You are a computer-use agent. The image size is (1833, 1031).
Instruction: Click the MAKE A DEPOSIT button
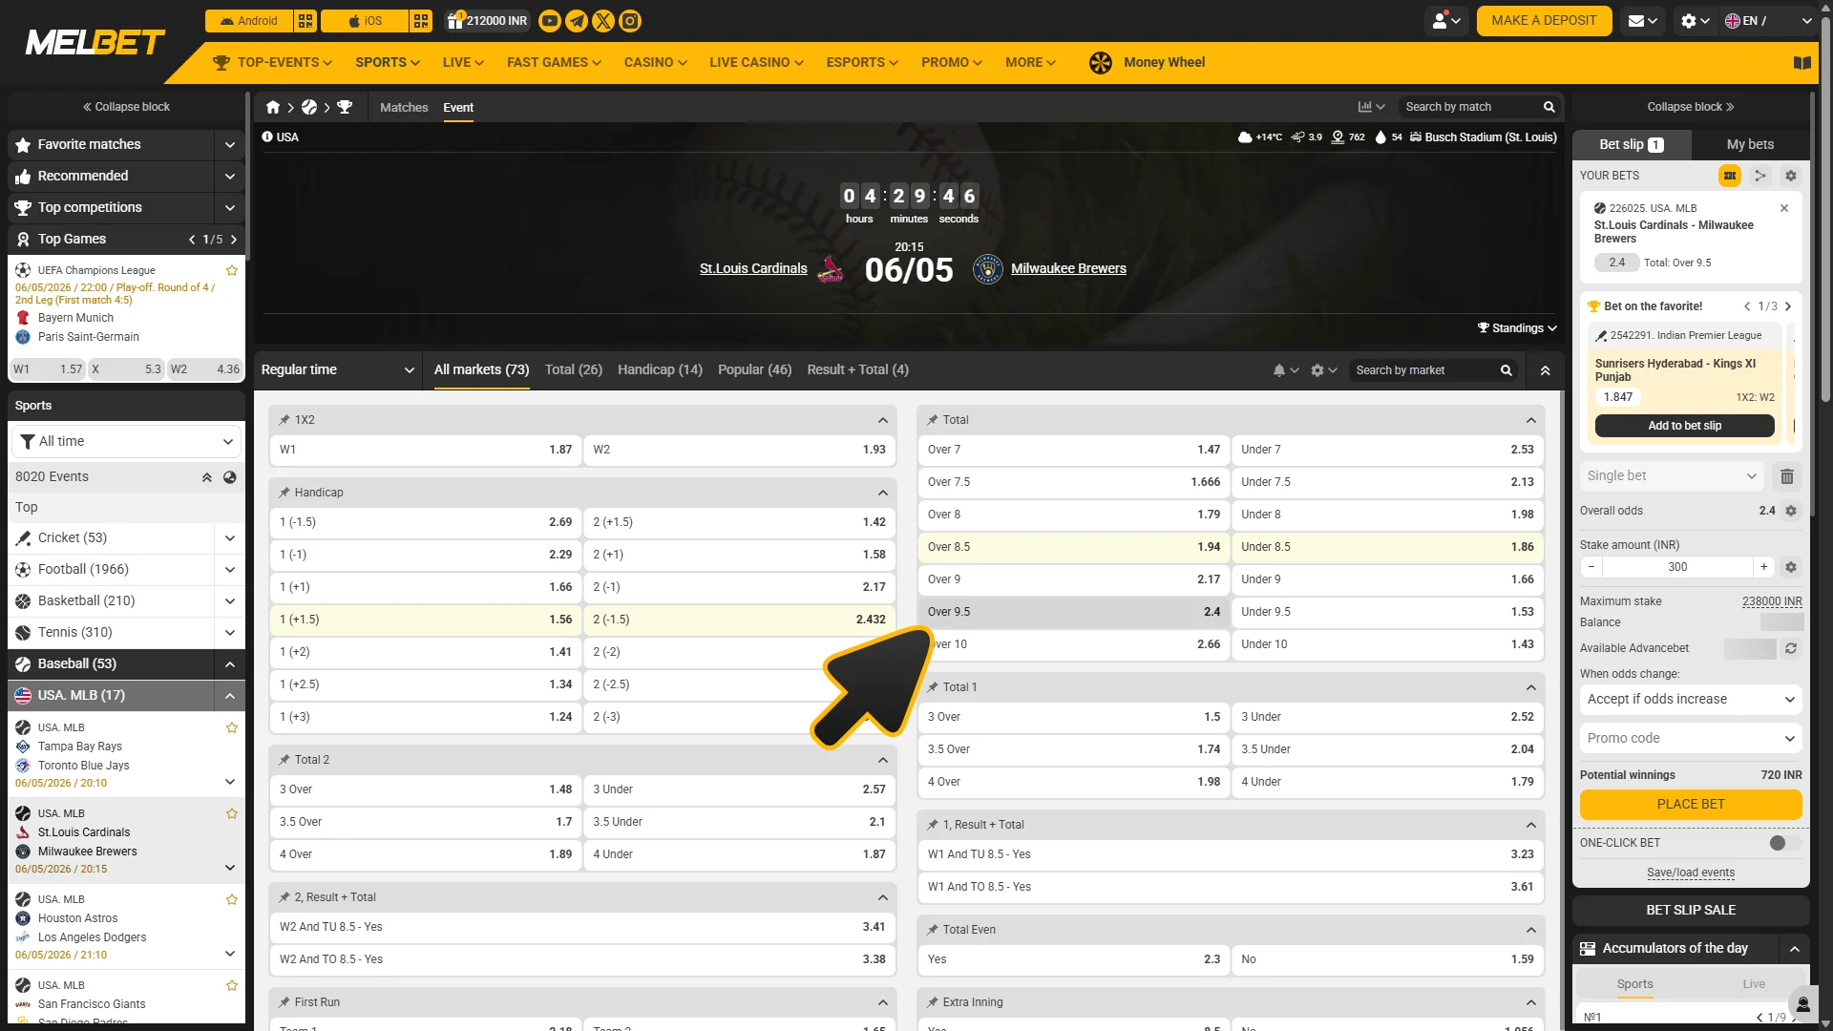1544,21
